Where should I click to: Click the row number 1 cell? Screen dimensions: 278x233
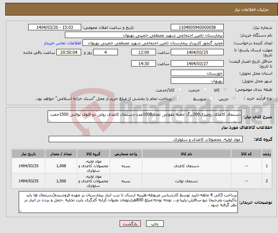[266, 166]
